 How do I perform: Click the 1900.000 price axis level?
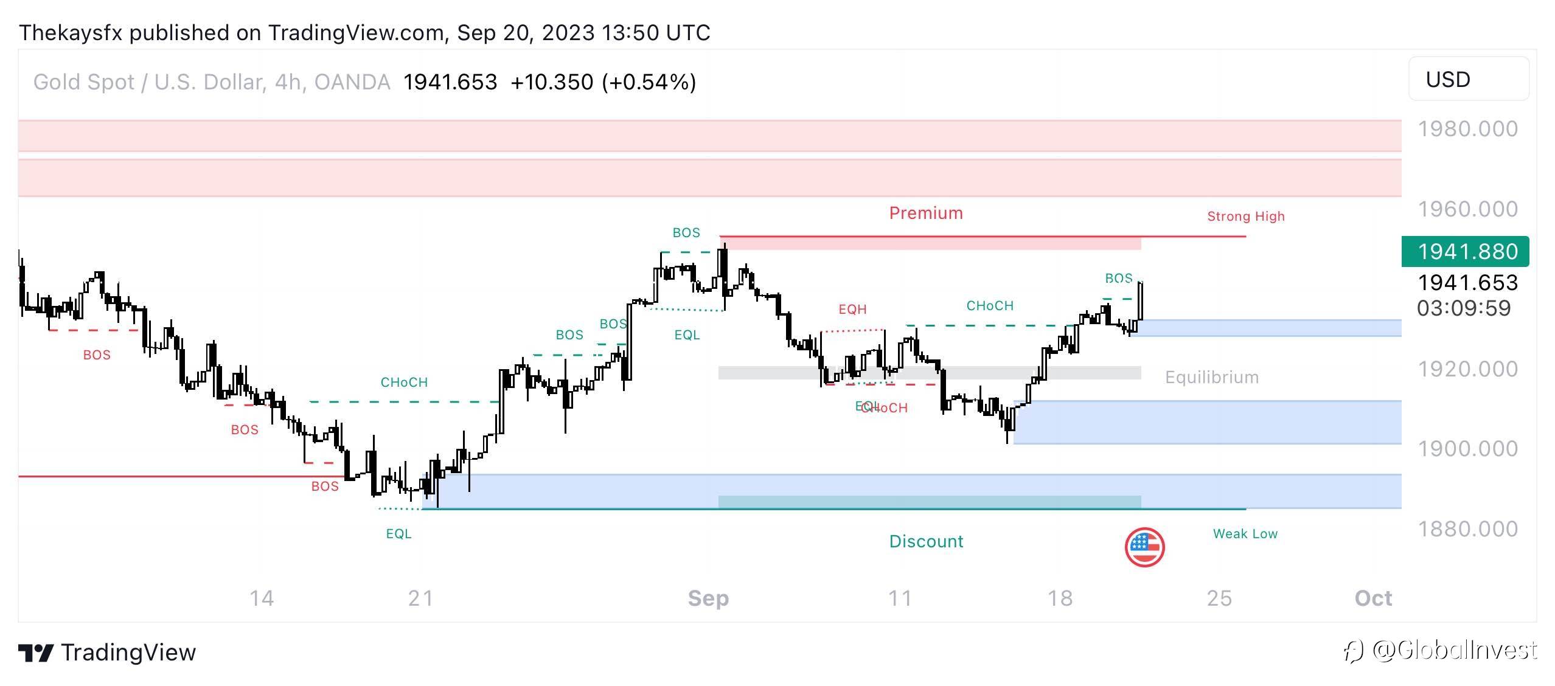(1467, 449)
